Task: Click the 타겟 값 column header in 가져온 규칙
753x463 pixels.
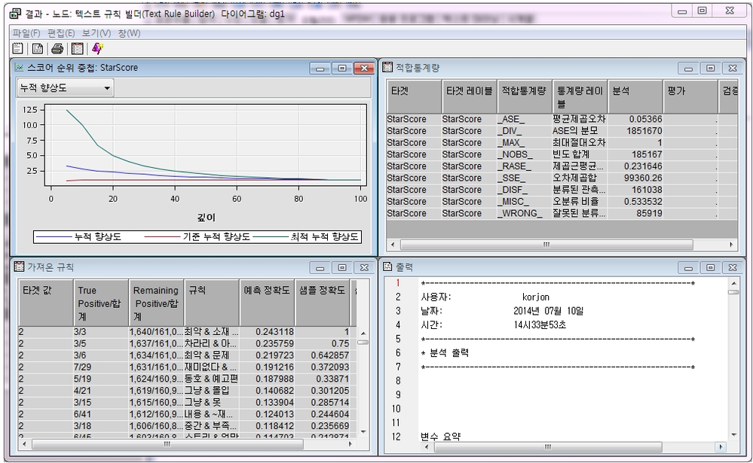Action: coord(46,303)
